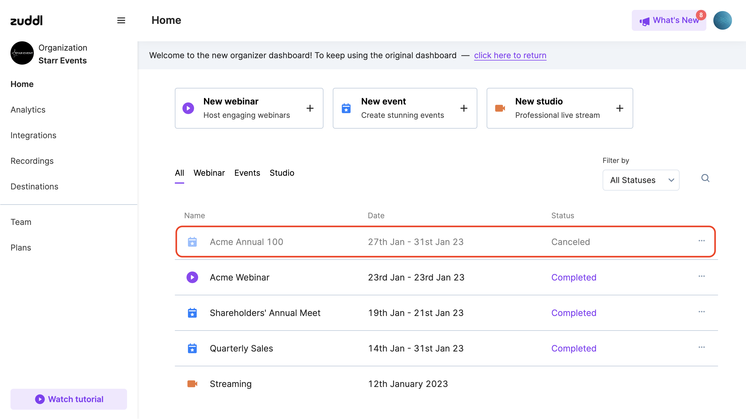This screenshot has height=419, width=746.
Task: Click the plus icon on New webinar
Action: tap(310, 108)
